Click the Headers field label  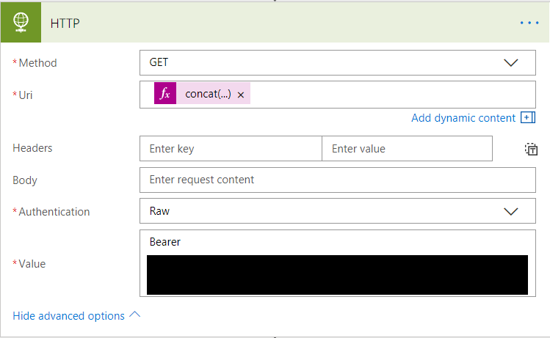point(32,148)
